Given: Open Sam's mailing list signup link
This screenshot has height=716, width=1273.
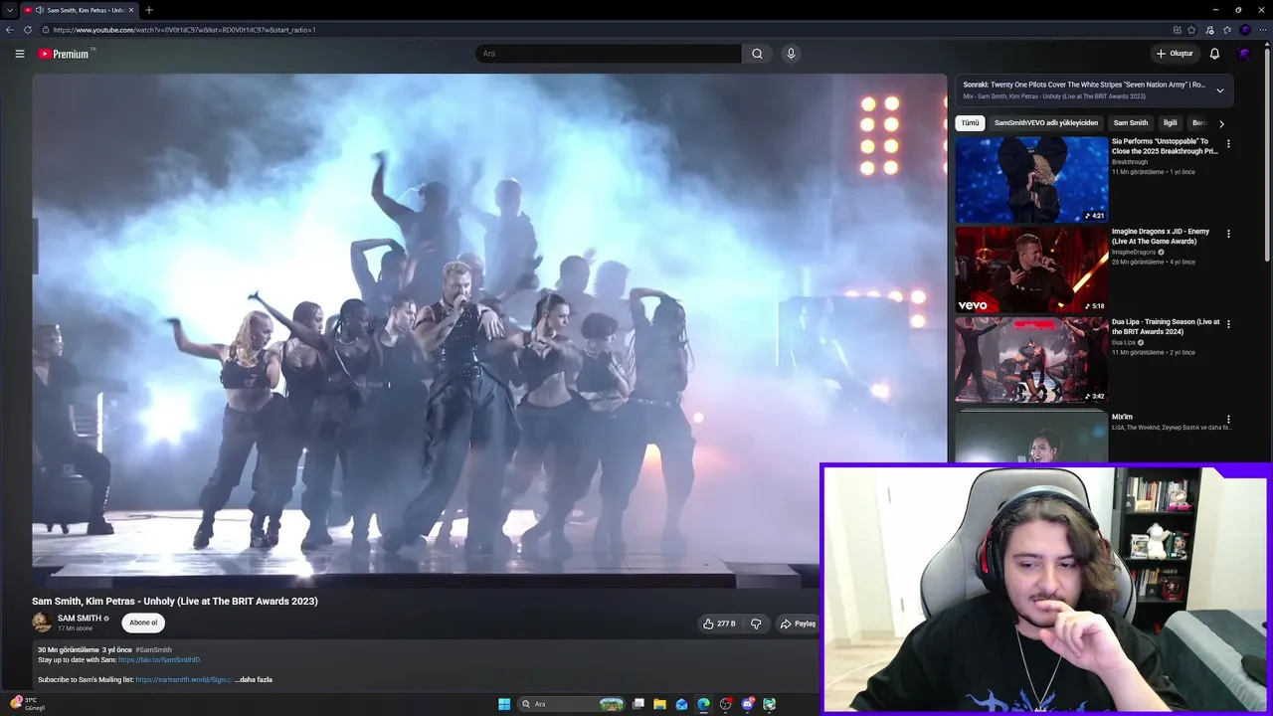Looking at the screenshot, I should [183, 679].
